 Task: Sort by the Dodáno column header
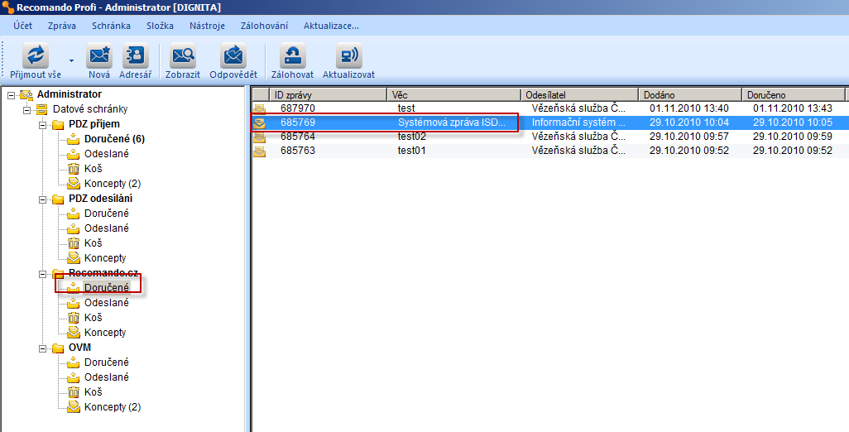[690, 94]
